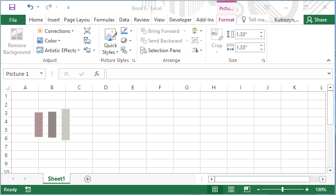Switch to Normal view in status bar
336x195 pixels.
click(215, 190)
